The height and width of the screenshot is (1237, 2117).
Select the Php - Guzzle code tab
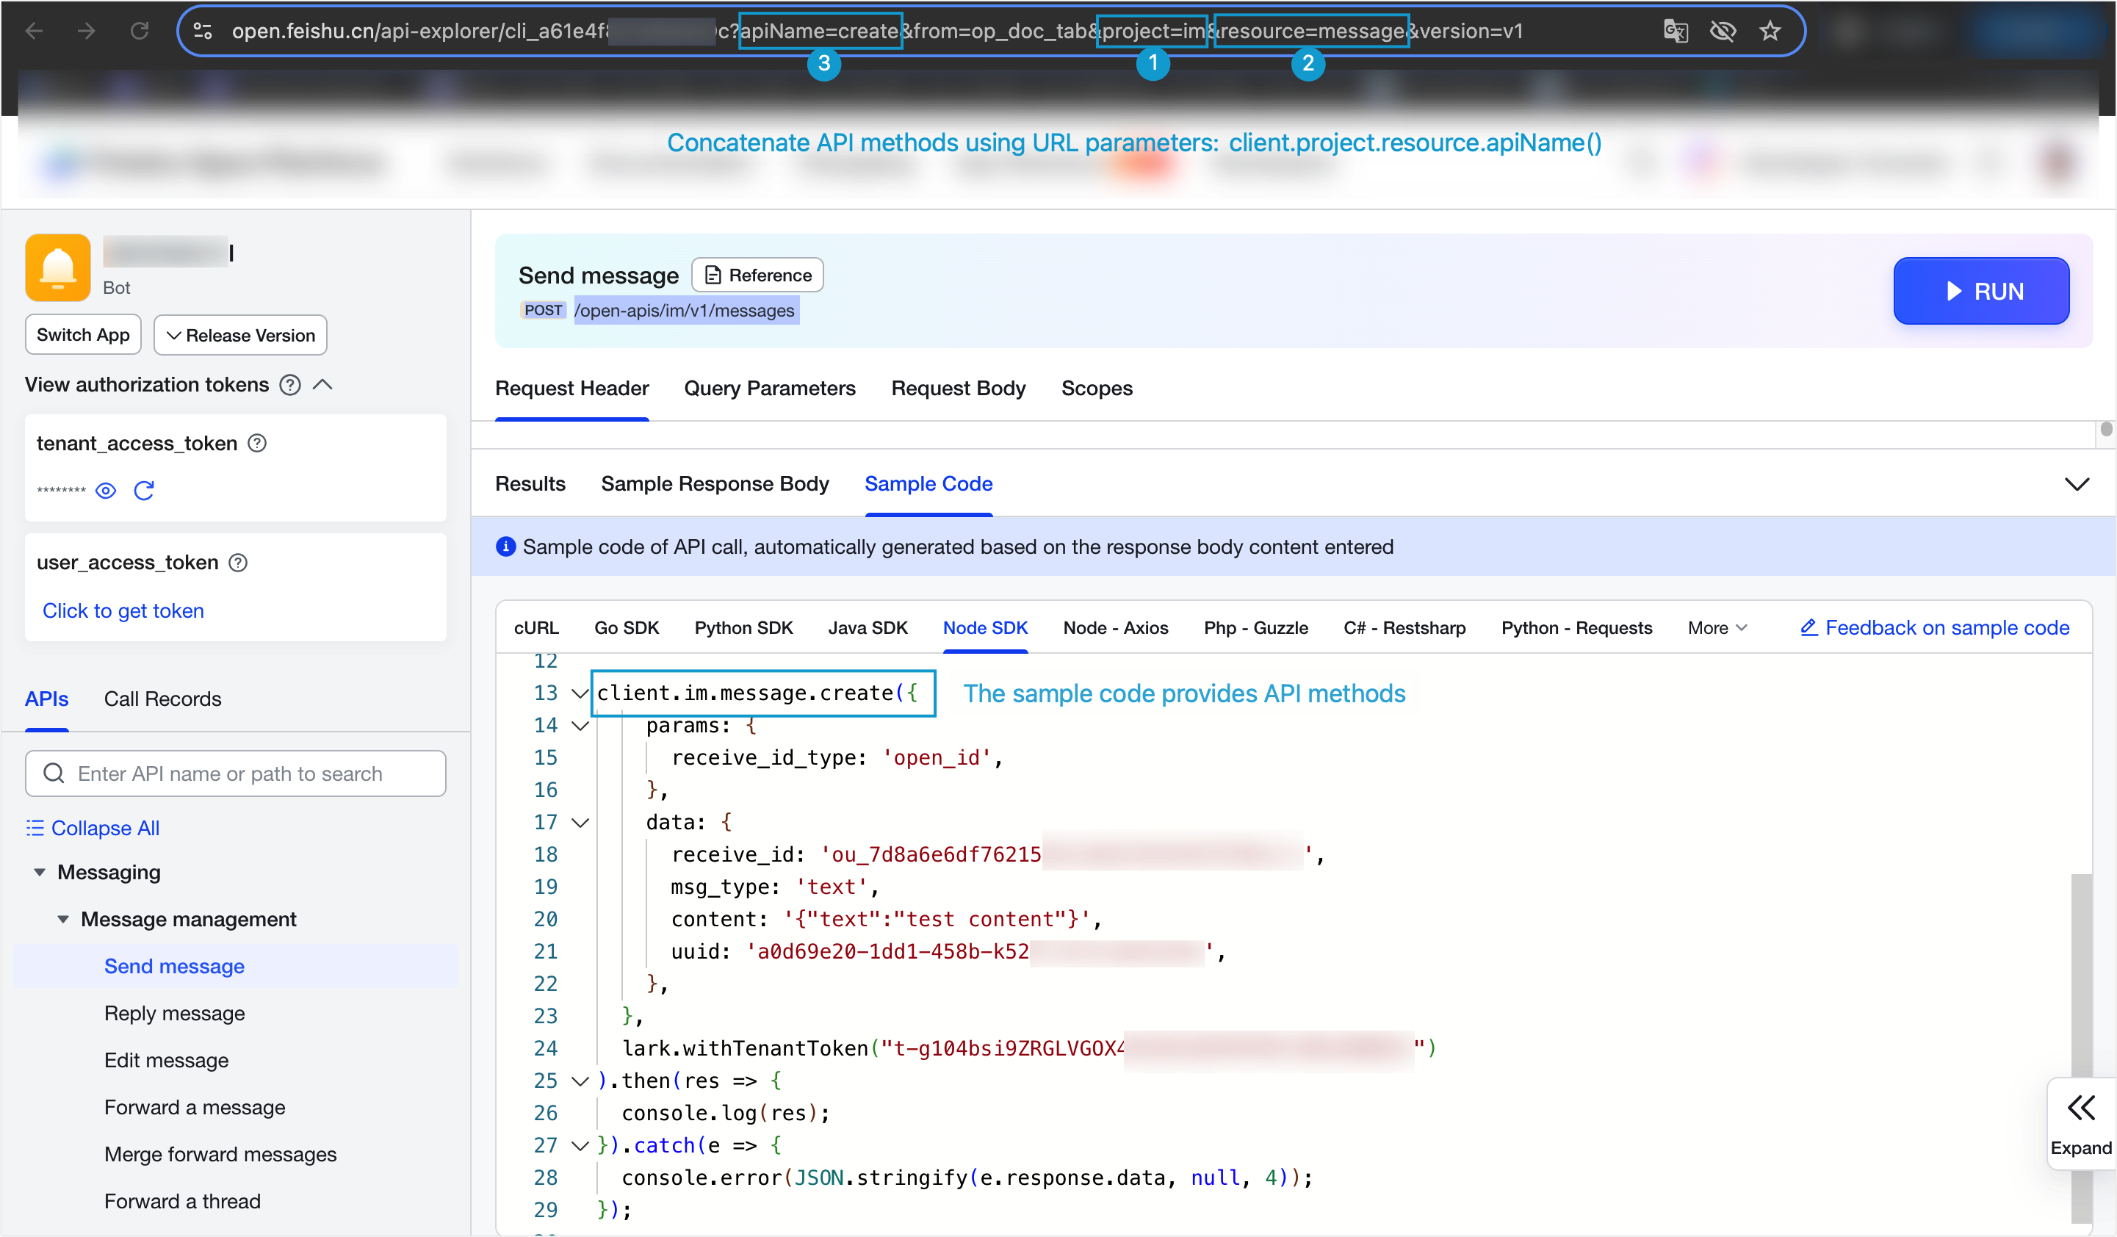[1256, 628]
